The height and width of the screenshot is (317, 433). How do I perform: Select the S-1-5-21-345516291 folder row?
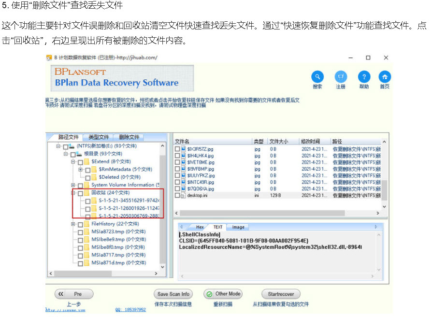point(129,201)
